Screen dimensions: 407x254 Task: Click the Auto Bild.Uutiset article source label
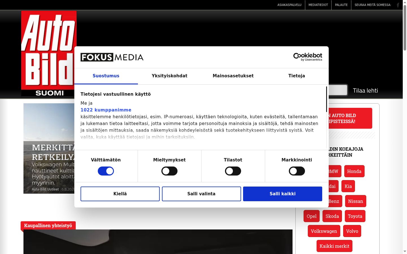(x=45, y=189)
